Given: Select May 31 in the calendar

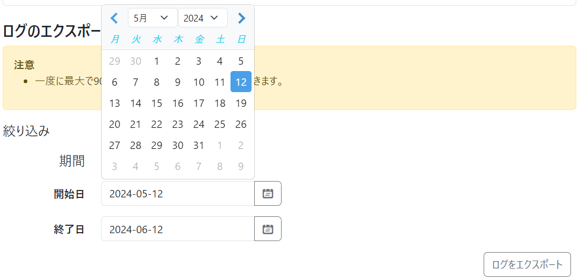Looking at the screenshot, I should point(199,145).
